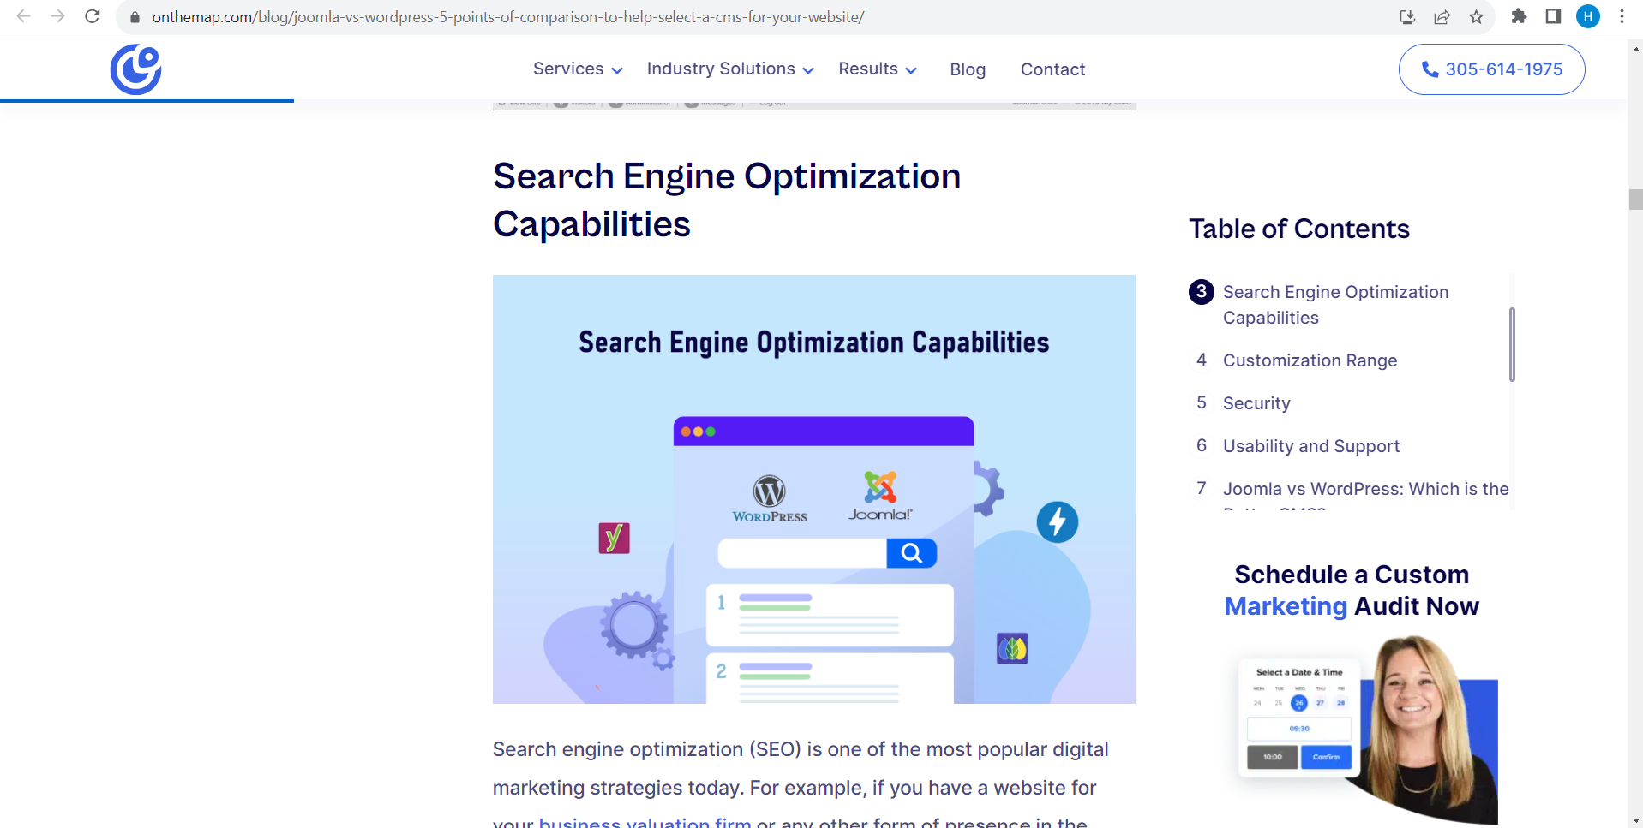Jump to Security in table of contents
Screen dimensions: 1643x828
pos(1256,403)
